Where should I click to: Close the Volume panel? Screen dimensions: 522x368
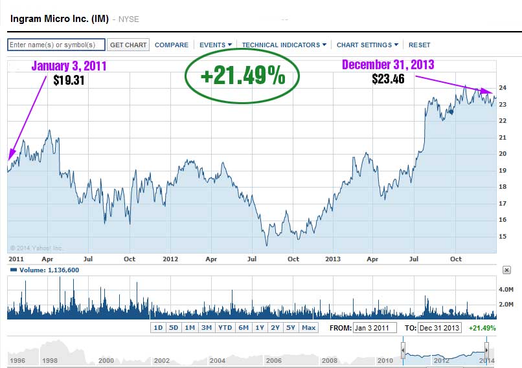506,270
